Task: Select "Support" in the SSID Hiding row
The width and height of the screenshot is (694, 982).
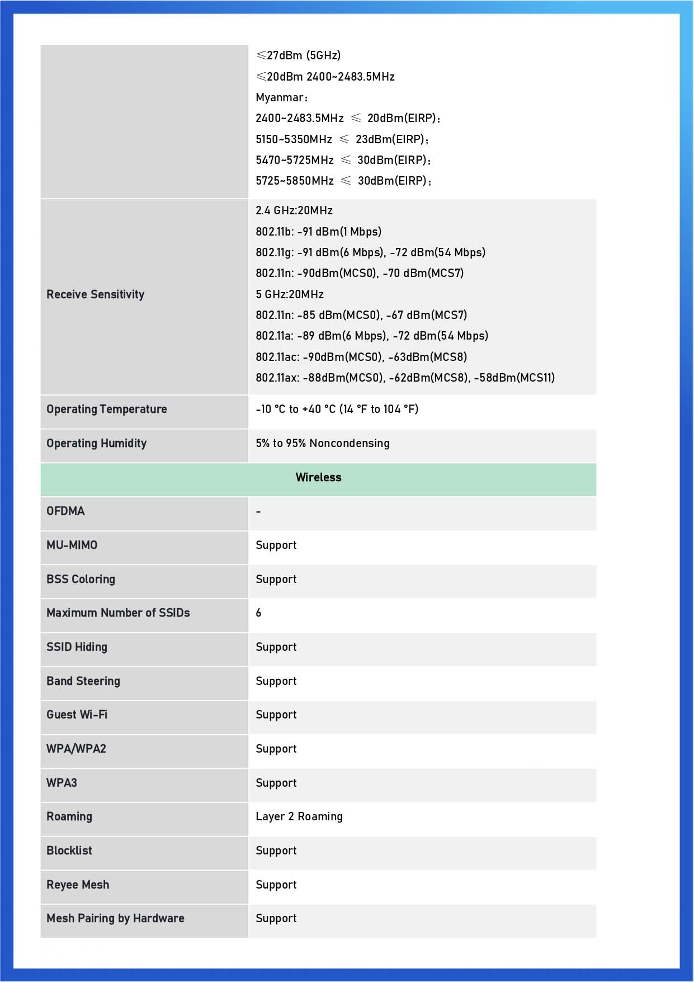Action: click(276, 647)
